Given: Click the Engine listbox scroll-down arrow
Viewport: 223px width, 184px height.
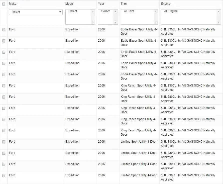Looking at the screenshot, I should point(219,22).
